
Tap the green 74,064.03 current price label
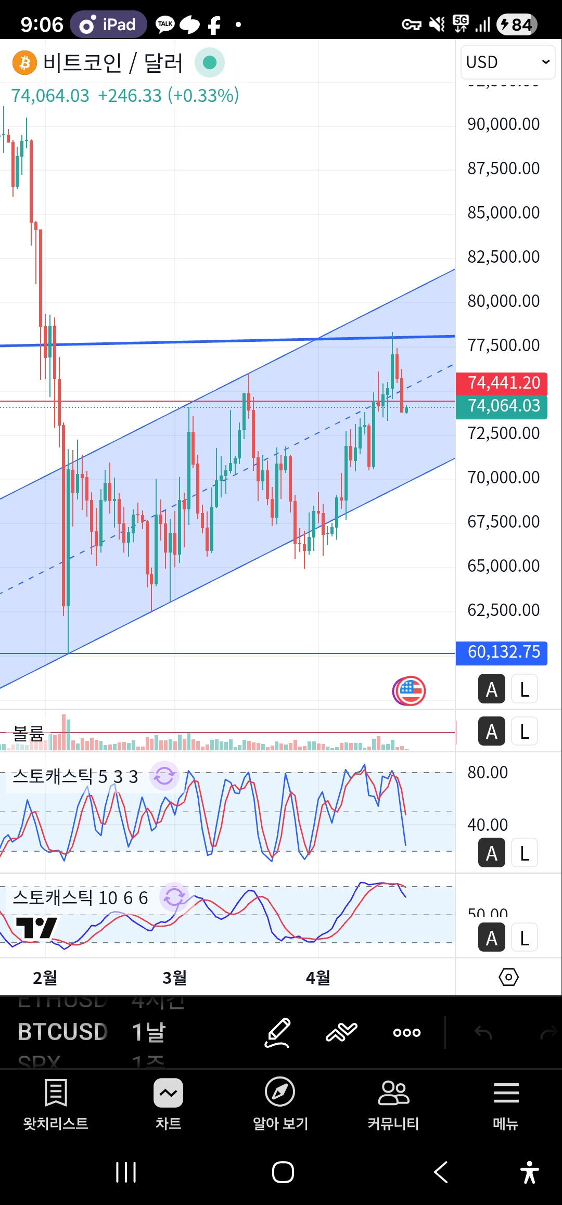pyautogui.click(x=502, y=406)
